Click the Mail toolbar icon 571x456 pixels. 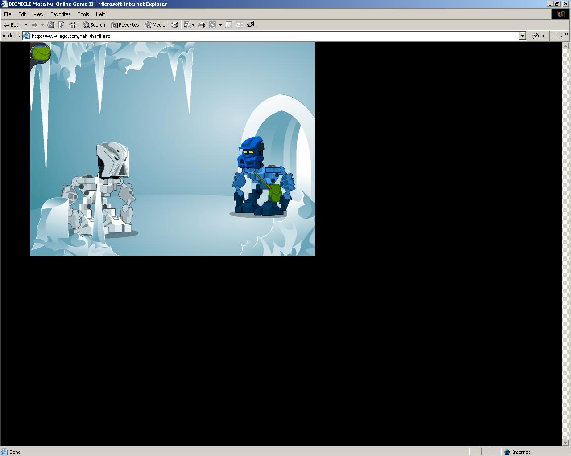pos(189,25)
